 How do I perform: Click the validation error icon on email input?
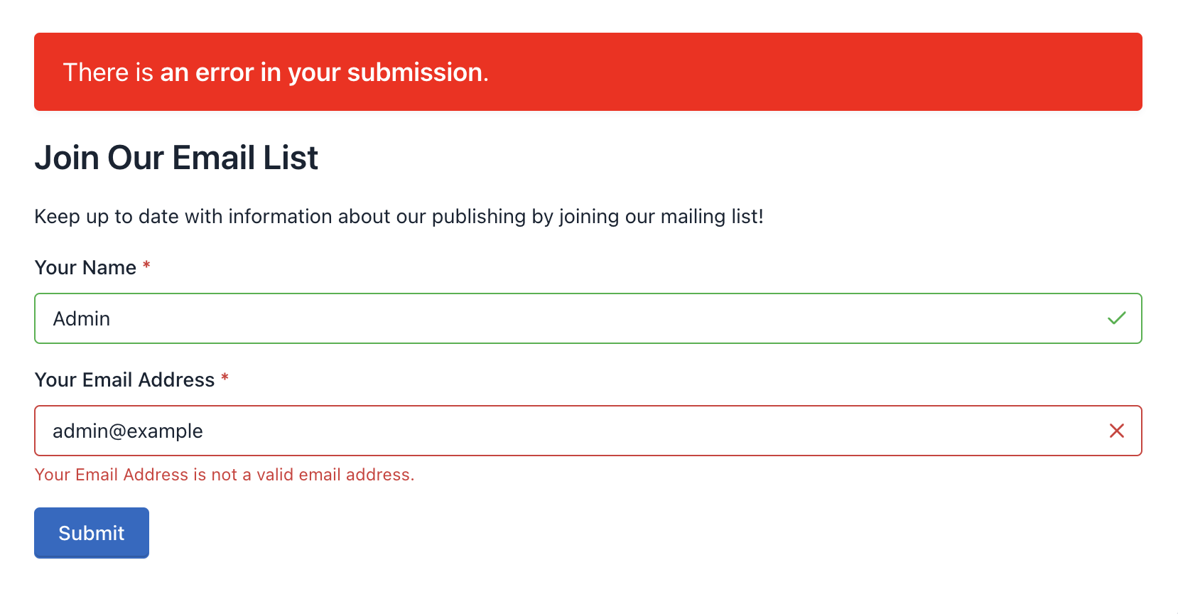[x=1117, y=431]
